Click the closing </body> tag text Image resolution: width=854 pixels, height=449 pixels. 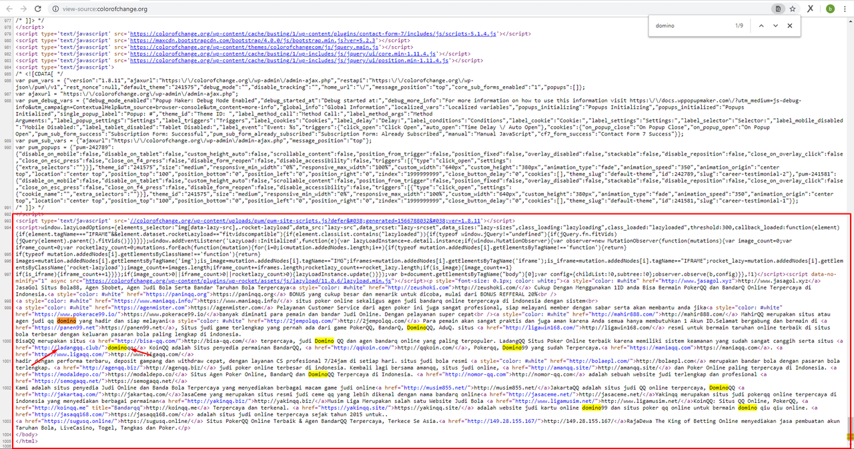click(26, 433)
